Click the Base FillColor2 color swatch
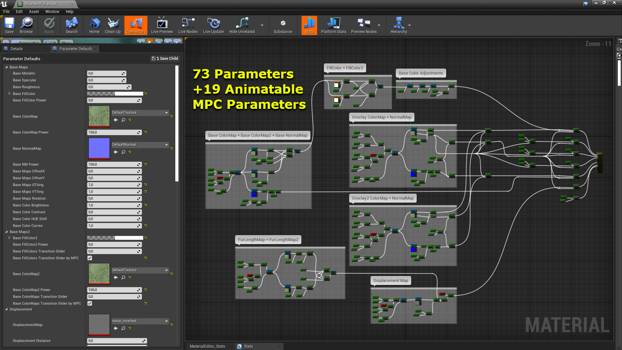Screen dimensions: 622x350 click(x=115, y=238)
